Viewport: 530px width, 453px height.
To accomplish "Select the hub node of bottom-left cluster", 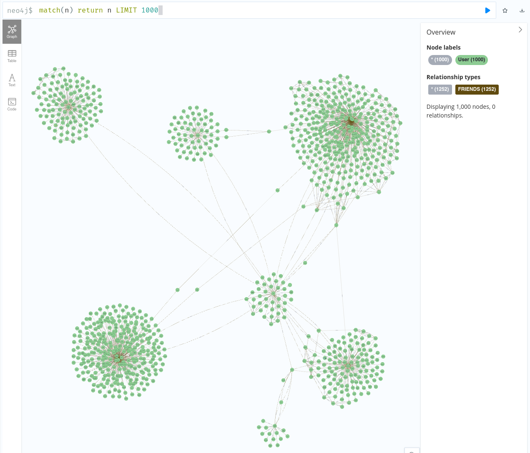I will click(118, 357).
